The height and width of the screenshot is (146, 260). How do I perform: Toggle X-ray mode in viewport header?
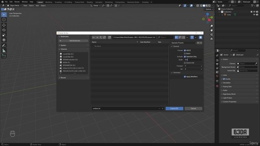[198, 6]
